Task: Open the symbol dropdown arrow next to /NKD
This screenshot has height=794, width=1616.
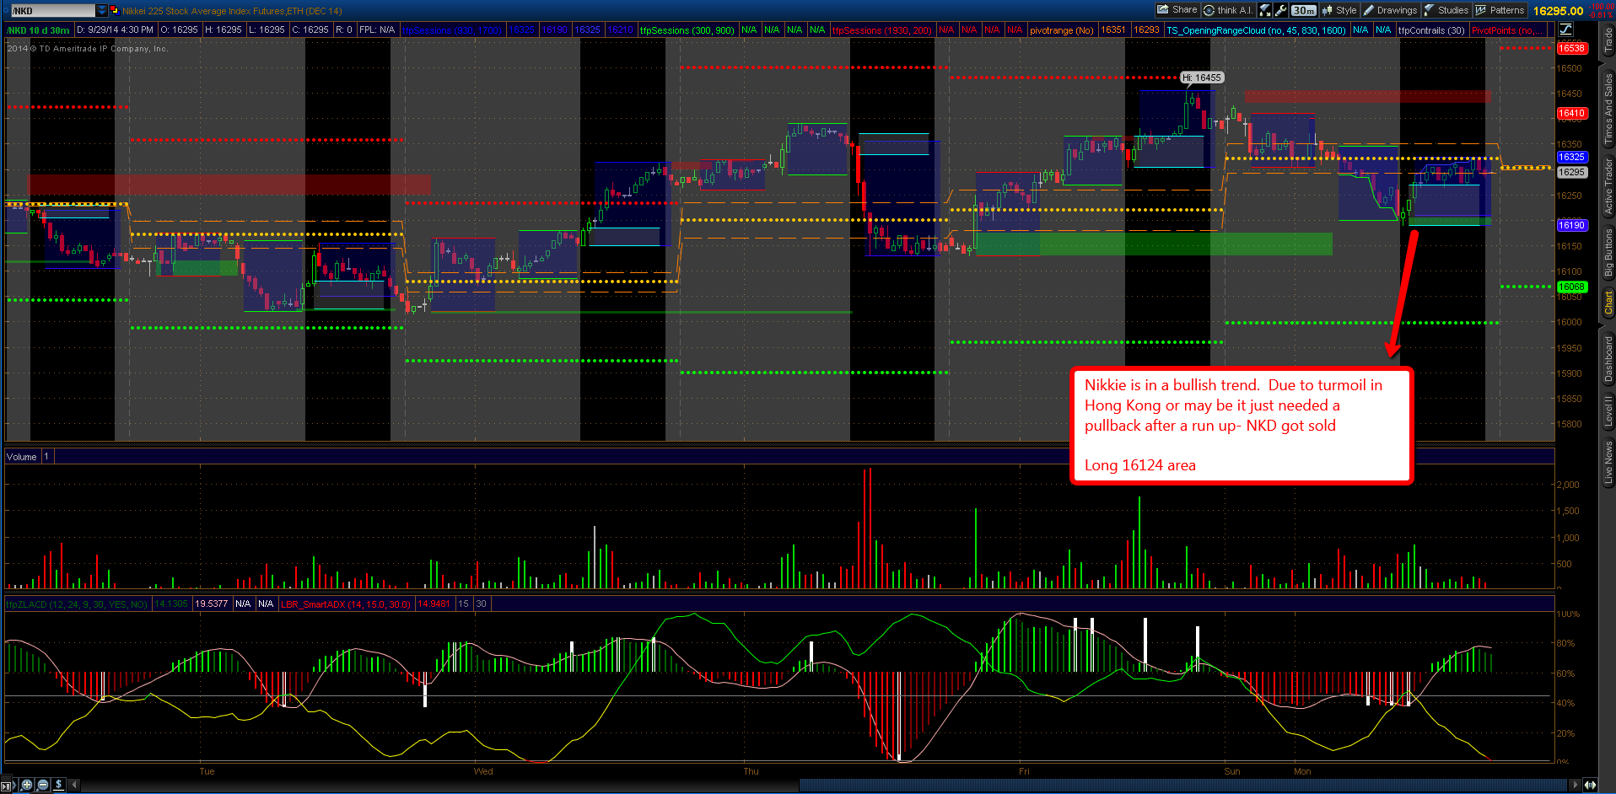Action: point(102,11)
